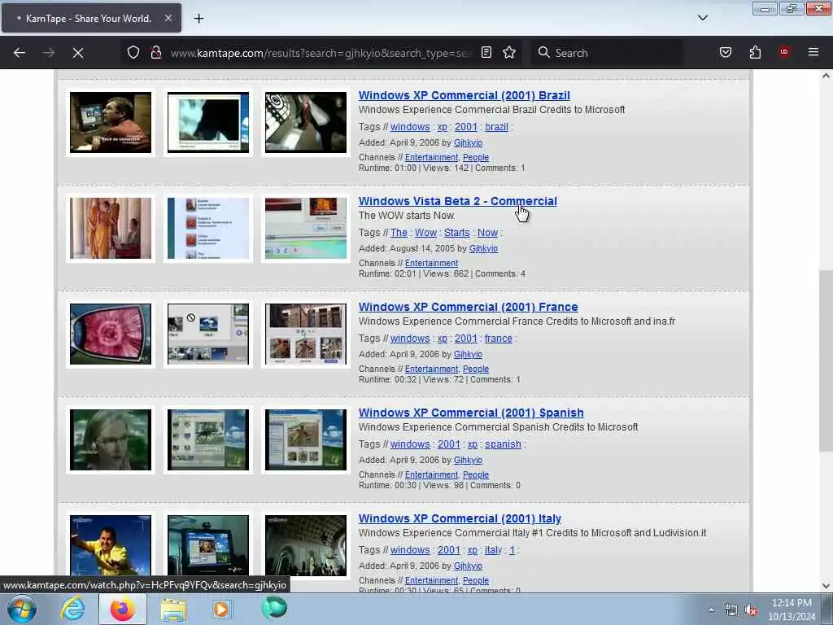Close the KamTape tab
The height and width of the screenshot is (625, 833).
[x=168, y=18]
